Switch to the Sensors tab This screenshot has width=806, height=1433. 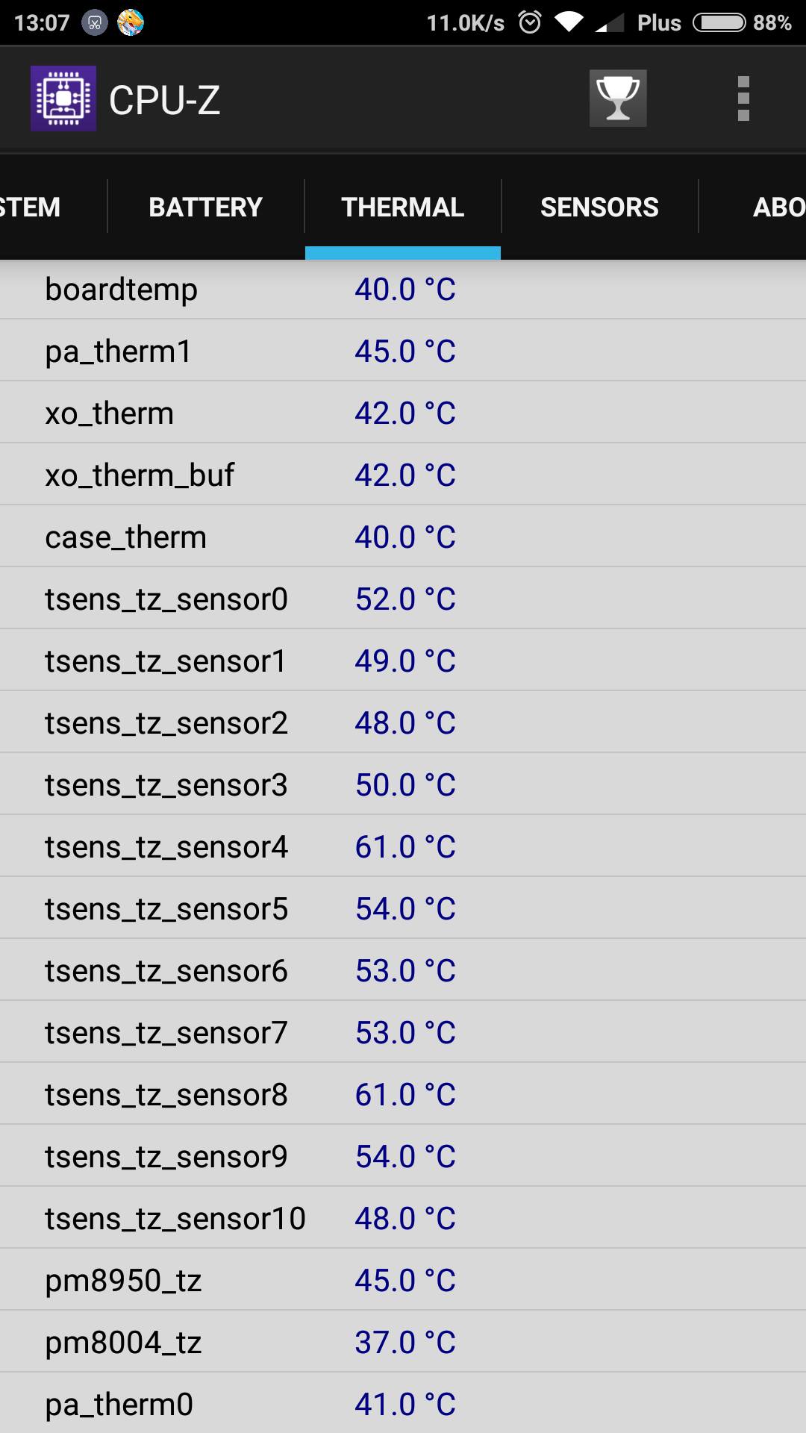599,207
